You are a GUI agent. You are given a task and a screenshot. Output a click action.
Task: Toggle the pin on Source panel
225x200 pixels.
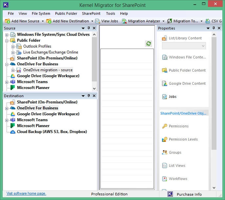(x=89, y=28)
